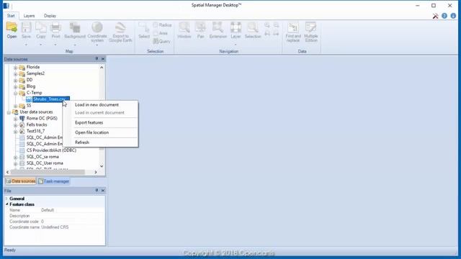Select the Test516_7 data source
This screenshot has height=259, width=461.
click(35, 131)
